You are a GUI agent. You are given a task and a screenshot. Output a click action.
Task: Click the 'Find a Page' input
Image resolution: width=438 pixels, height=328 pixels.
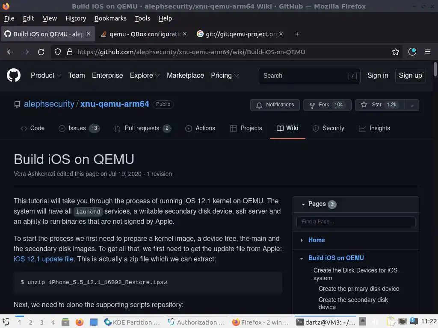pyautogui.click(x=355, y=222)
